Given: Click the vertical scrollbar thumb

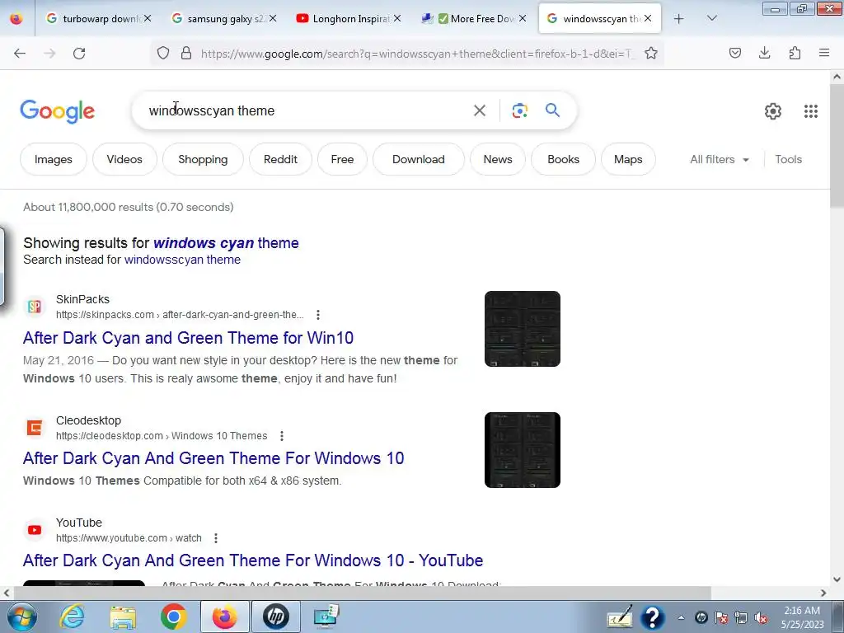Looking at the screenshot, I should pos(837,145).
